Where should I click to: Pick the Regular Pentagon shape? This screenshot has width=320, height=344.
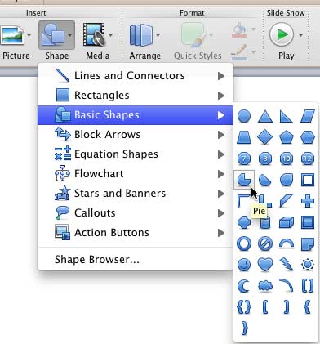tap(287, 137)
